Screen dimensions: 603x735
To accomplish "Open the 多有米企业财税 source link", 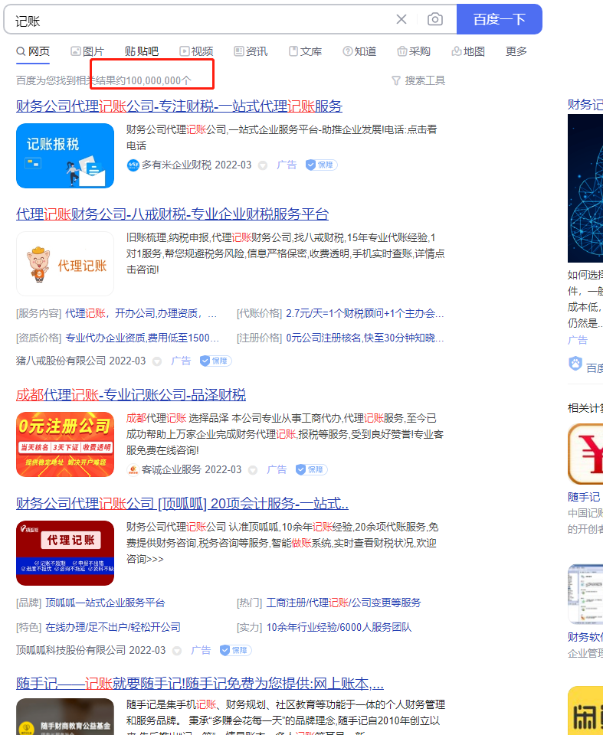I will [178, 165].
